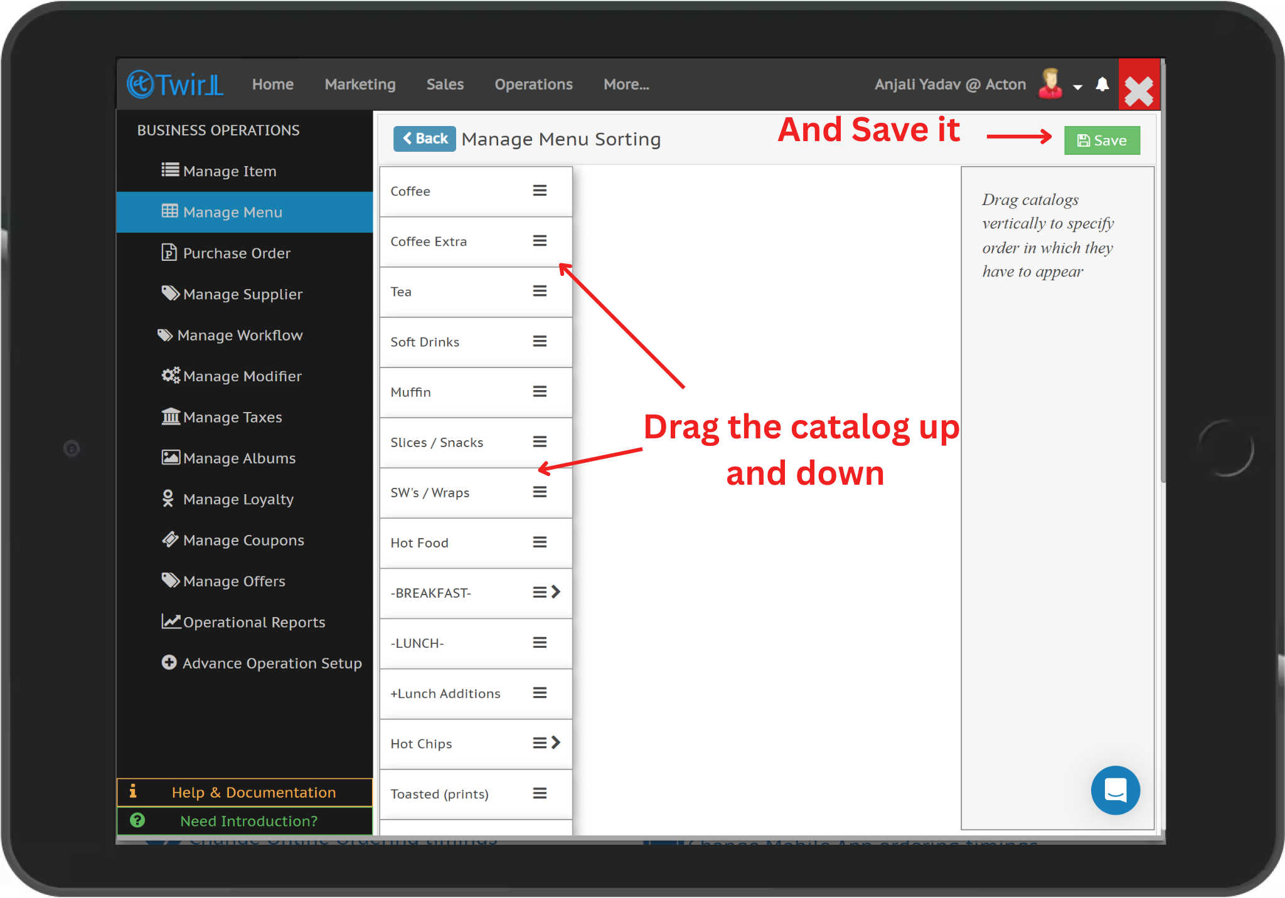This screenshot has width=1285, height=898.
Task: Select the Tea catalog text
Action: [401, 292]
